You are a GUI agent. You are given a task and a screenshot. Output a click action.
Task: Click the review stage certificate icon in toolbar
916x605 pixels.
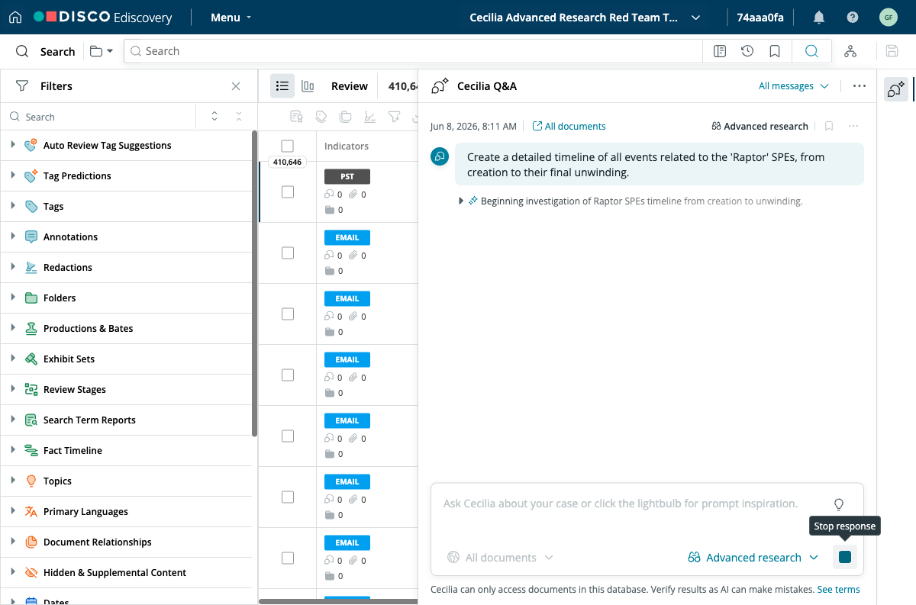297,117
